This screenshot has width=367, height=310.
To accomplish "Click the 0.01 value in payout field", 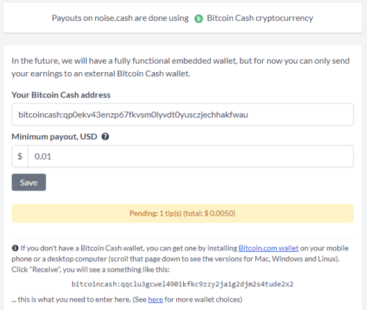I will (43, 156).
